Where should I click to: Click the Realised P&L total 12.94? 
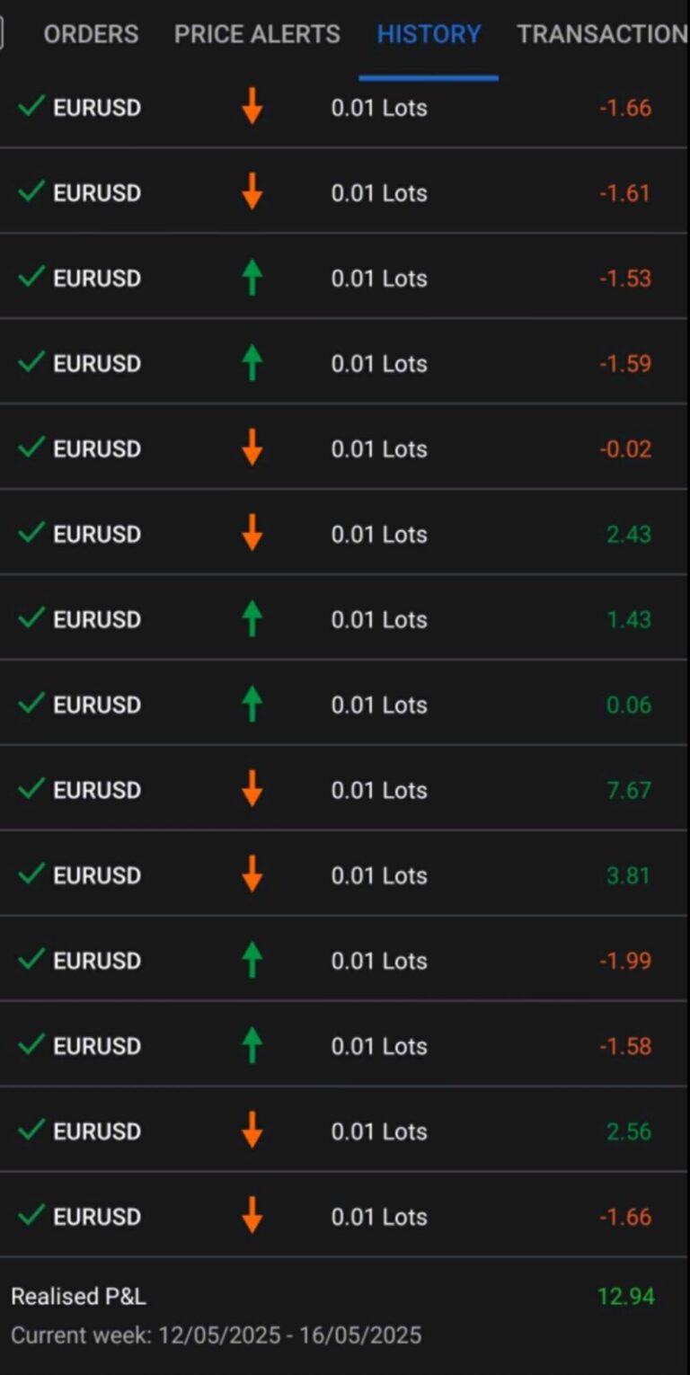coord(625,1297)
